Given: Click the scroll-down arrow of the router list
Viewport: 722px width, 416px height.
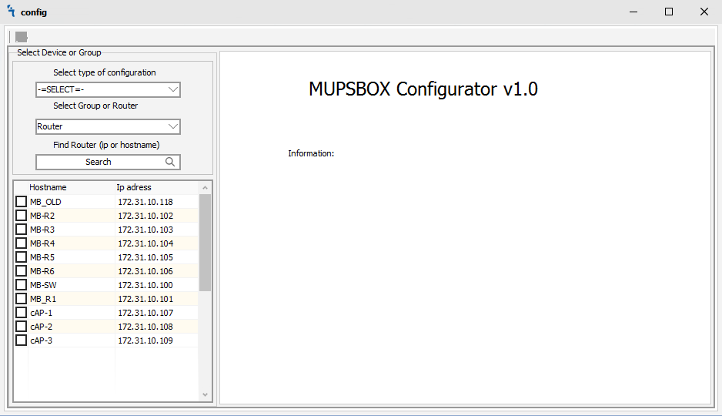Looking at the screenshot, I should [205, 394].
